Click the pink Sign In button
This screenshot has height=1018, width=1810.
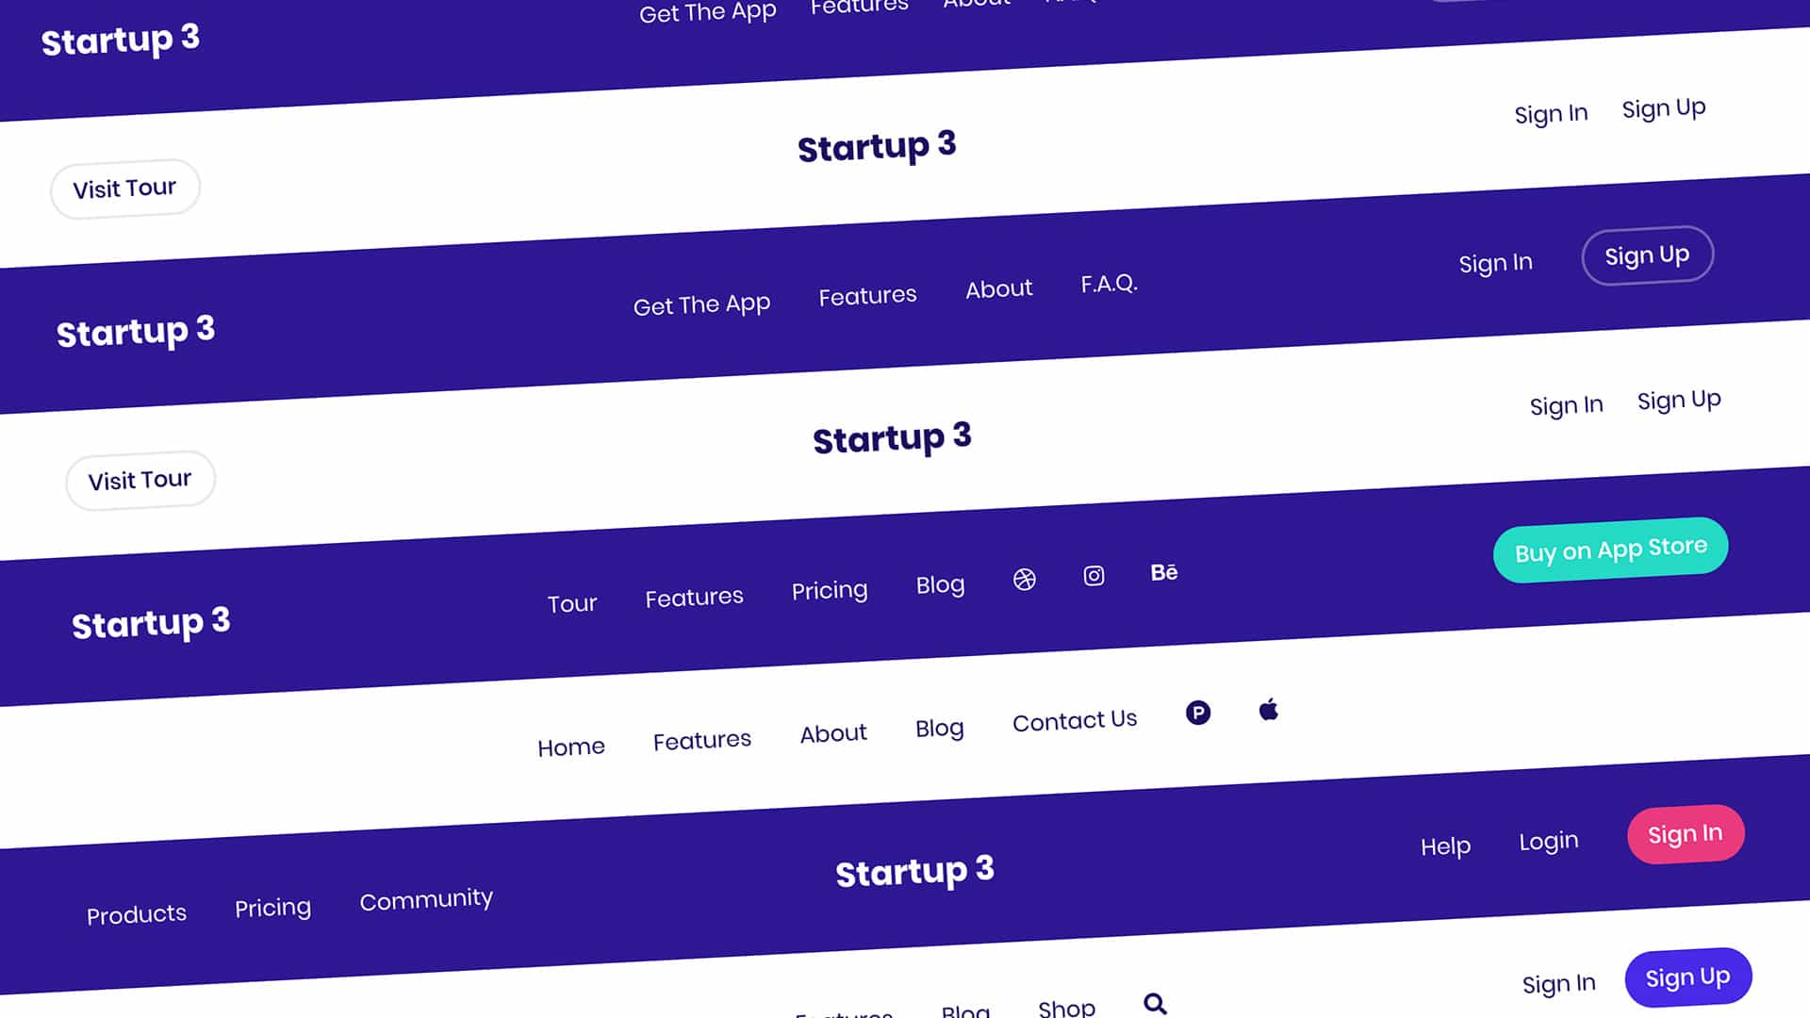point(1685,834)
